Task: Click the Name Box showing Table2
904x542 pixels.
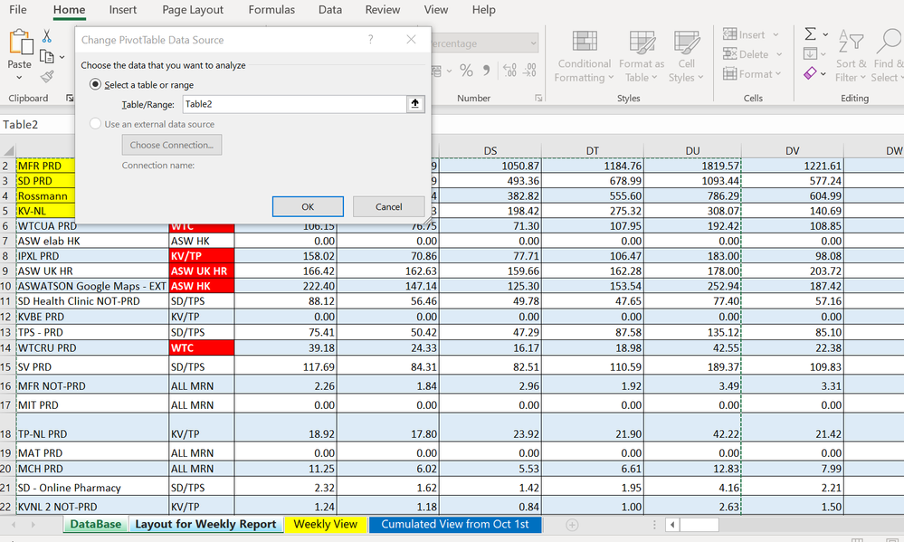Action: [36, 125]
